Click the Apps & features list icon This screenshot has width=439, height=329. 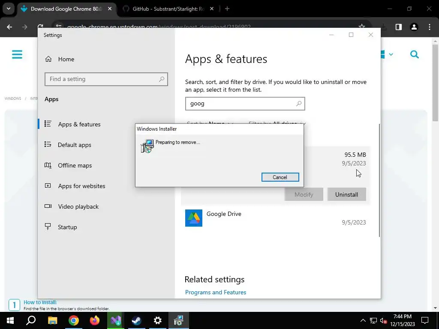(48, 124)
